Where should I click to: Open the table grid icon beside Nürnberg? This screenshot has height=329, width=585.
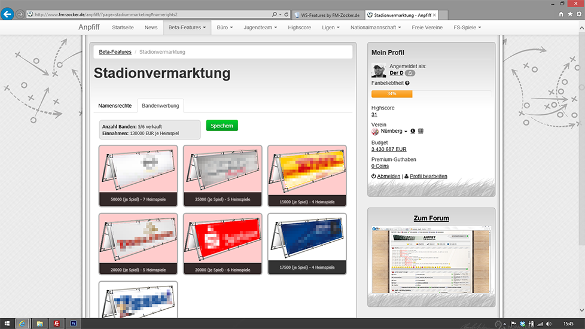[421, 131]
